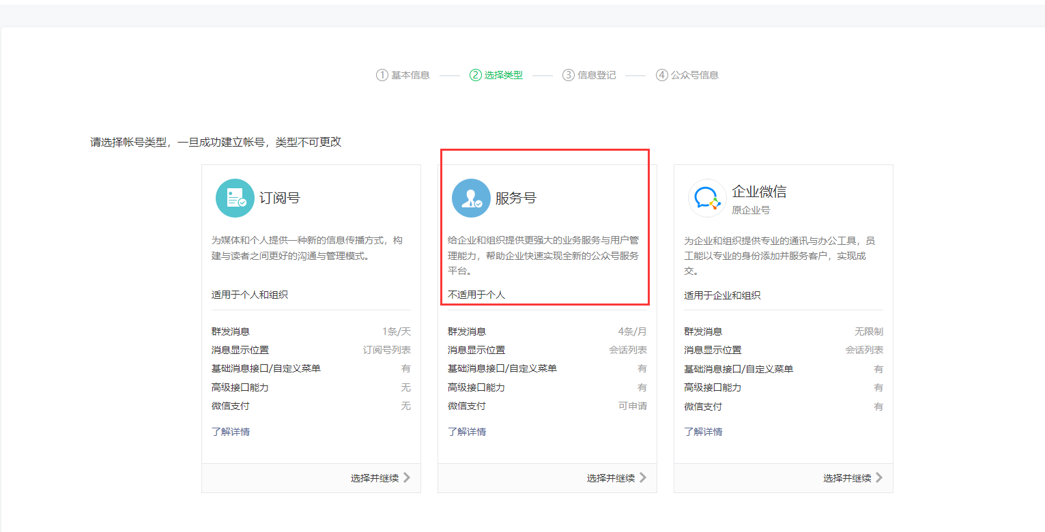
Task: Open 了解详情 link under 企业微信
Action: 703,432
